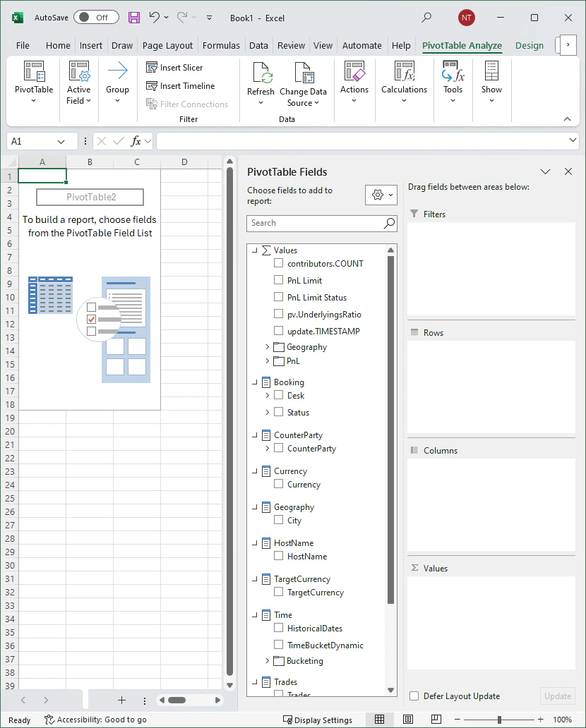Expand the Status hierarchy
586x728 pixels.
(x=267, y=412)
